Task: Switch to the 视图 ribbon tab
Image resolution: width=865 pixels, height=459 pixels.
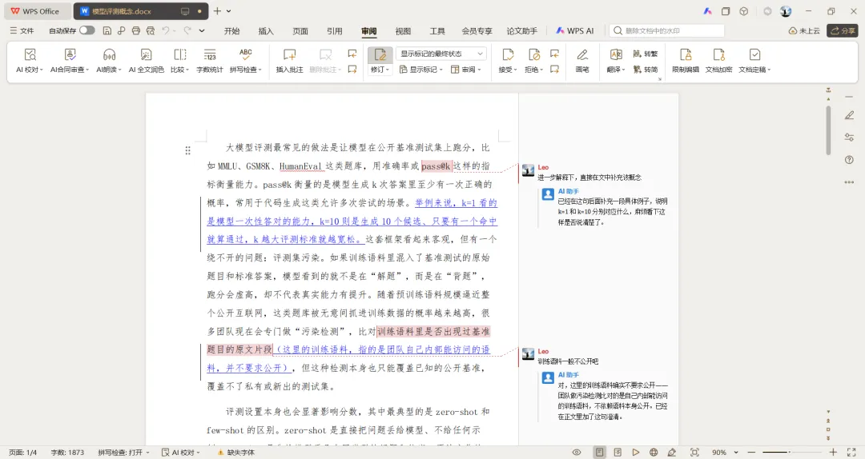Action: pyautogui.click(x=403, y=31)
